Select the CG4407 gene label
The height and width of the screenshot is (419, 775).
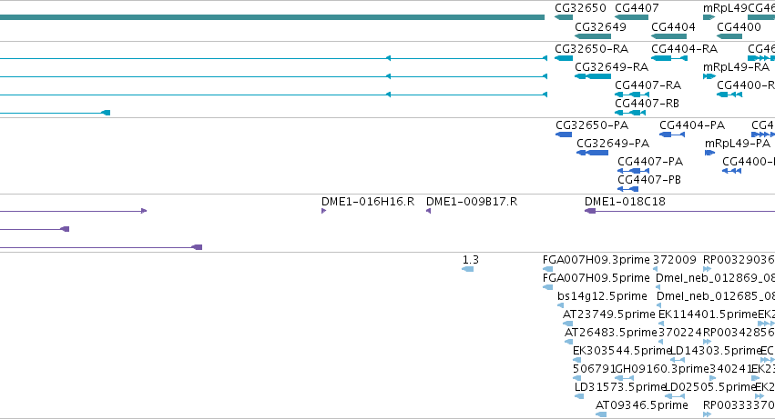coord(637,8)
